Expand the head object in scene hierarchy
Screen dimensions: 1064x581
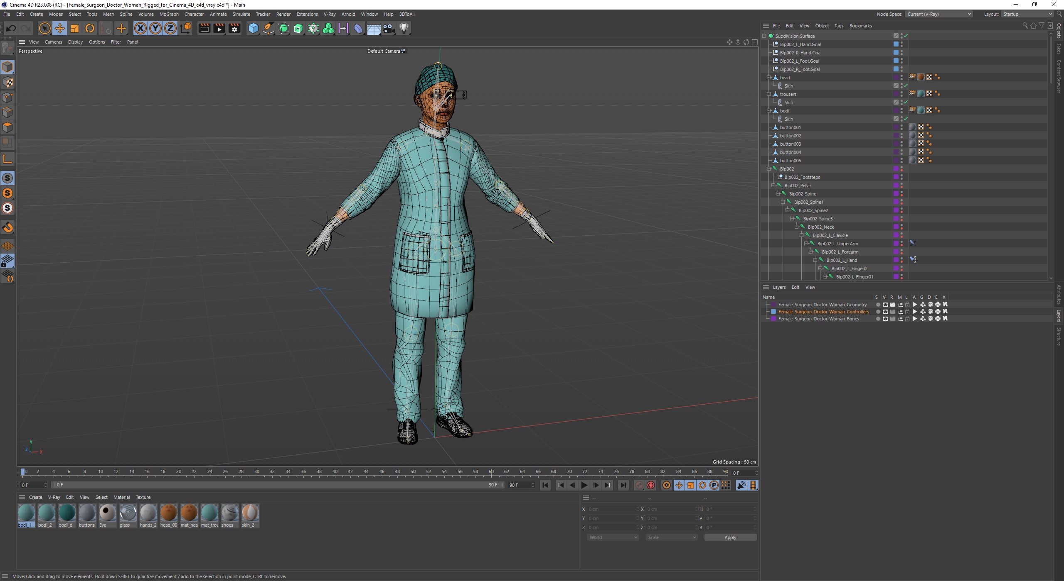coord(768,77)
